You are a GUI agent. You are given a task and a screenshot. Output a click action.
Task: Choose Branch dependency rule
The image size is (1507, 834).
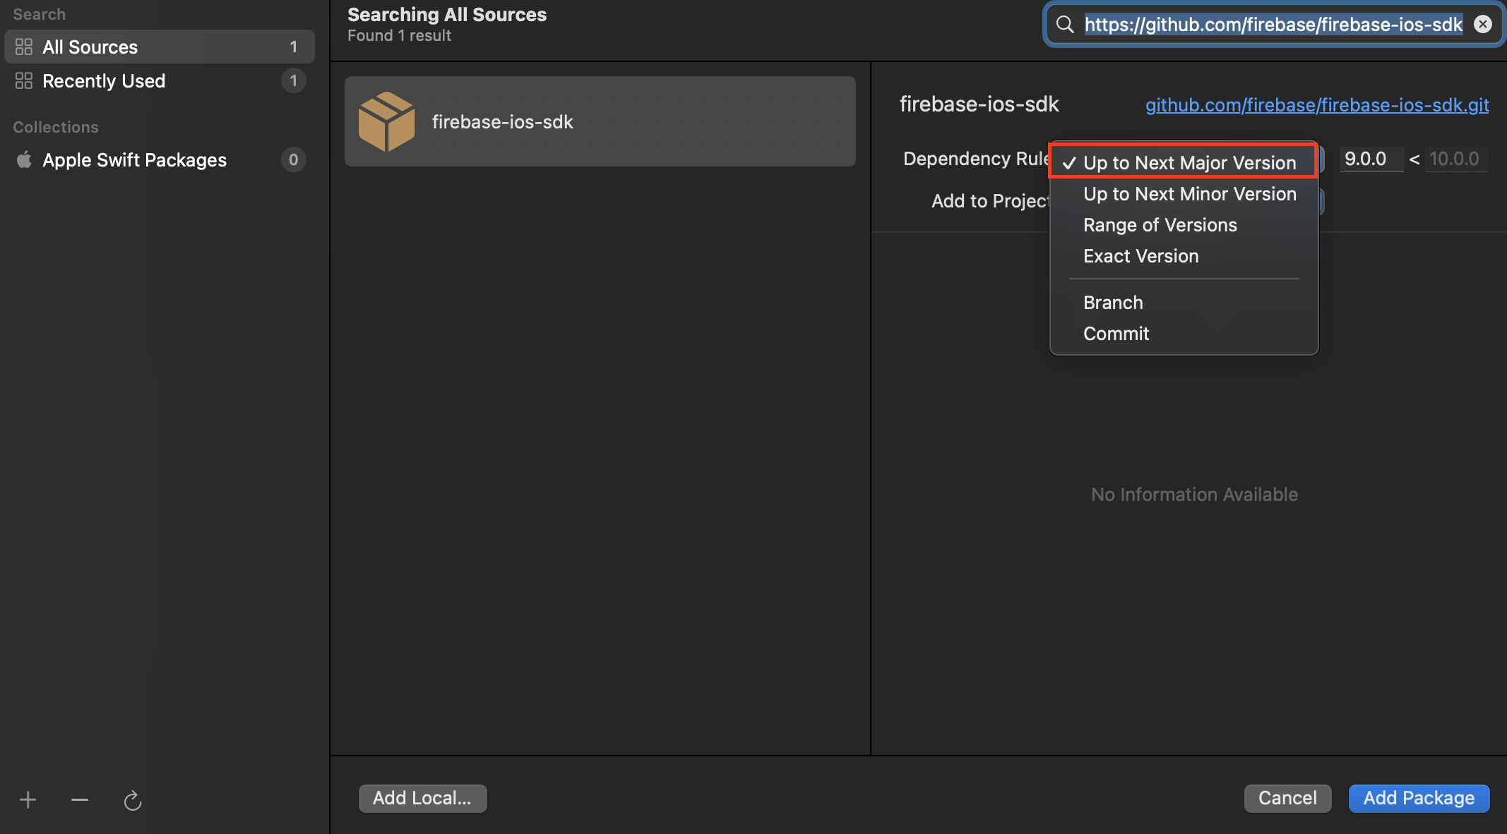[1184, 302]
